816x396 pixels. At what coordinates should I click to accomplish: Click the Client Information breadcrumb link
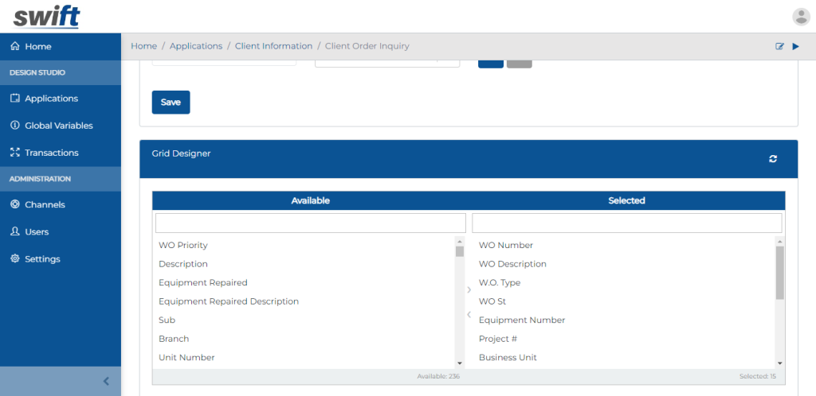coord(273,46)
